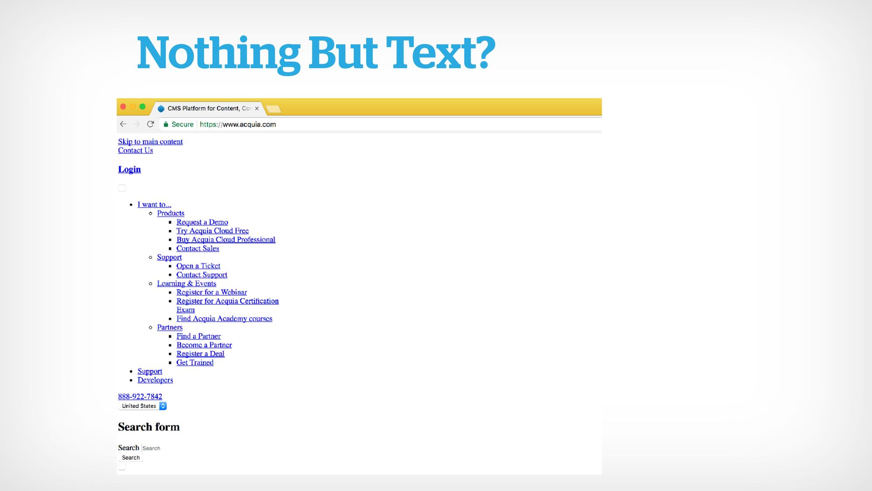Image resolution: width=872 pixels, height=491 pixels.
Task: Click the Login link
Action: [129, 169]
